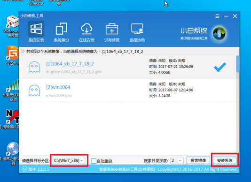Click ghost icon of 1064_xb_17_7_18_2 entry
The height and width of the screenshot is (182, 251).
pyautogui.click(x=34, y=67)
